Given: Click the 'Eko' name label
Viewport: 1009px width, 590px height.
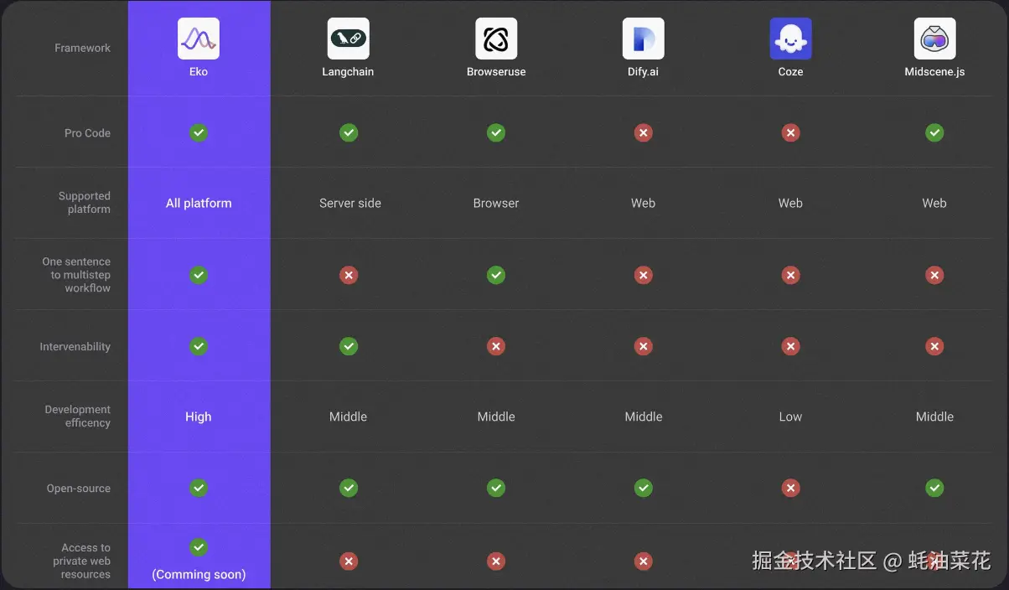Looking at the screenshot, I should [x=199, y=72].
